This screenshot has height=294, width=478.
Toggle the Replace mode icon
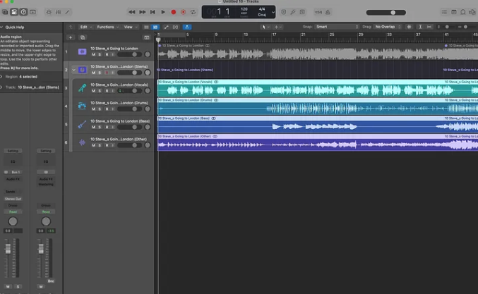pos(284,12)
